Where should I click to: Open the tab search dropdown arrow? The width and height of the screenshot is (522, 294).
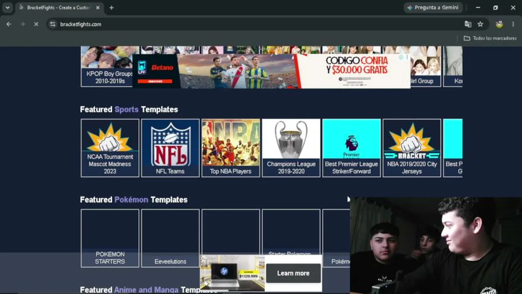click(x=7, y=7)
